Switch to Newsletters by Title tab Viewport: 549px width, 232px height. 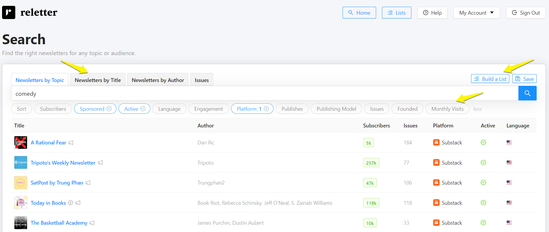point(98,80)
